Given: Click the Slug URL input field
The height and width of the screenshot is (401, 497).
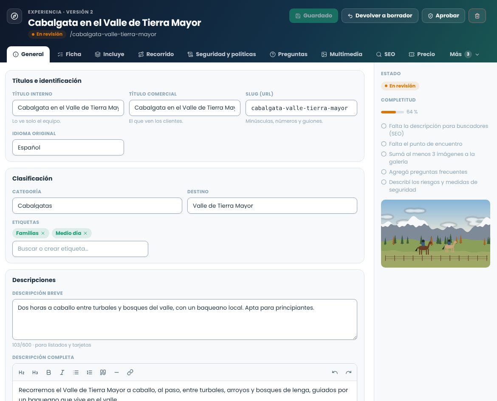Looking at the screenshot, I should pos(302,108).
